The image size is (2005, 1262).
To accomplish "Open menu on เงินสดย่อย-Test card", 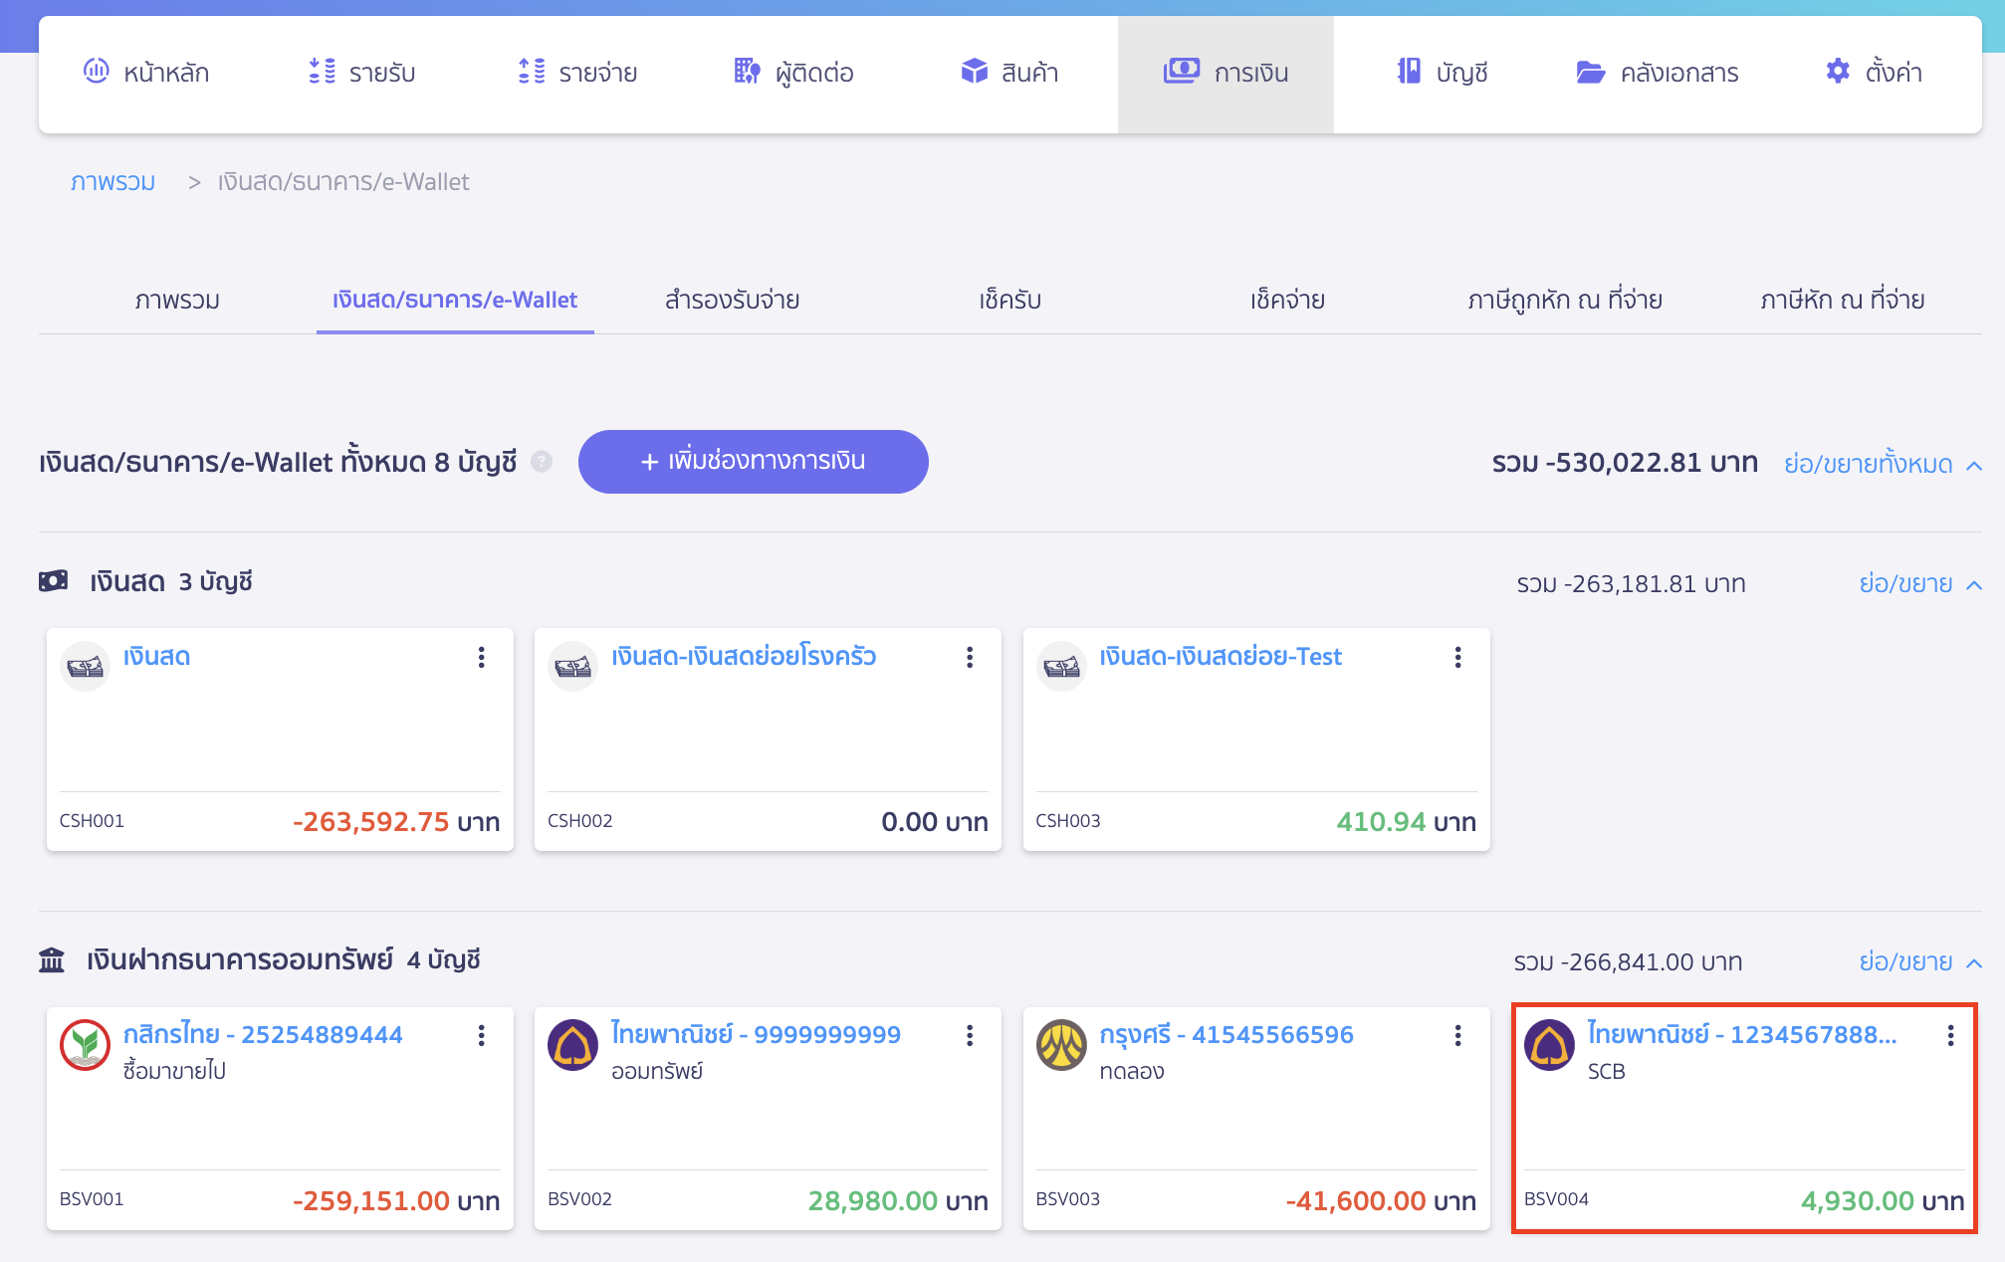I will click(x=1457, y=657).
